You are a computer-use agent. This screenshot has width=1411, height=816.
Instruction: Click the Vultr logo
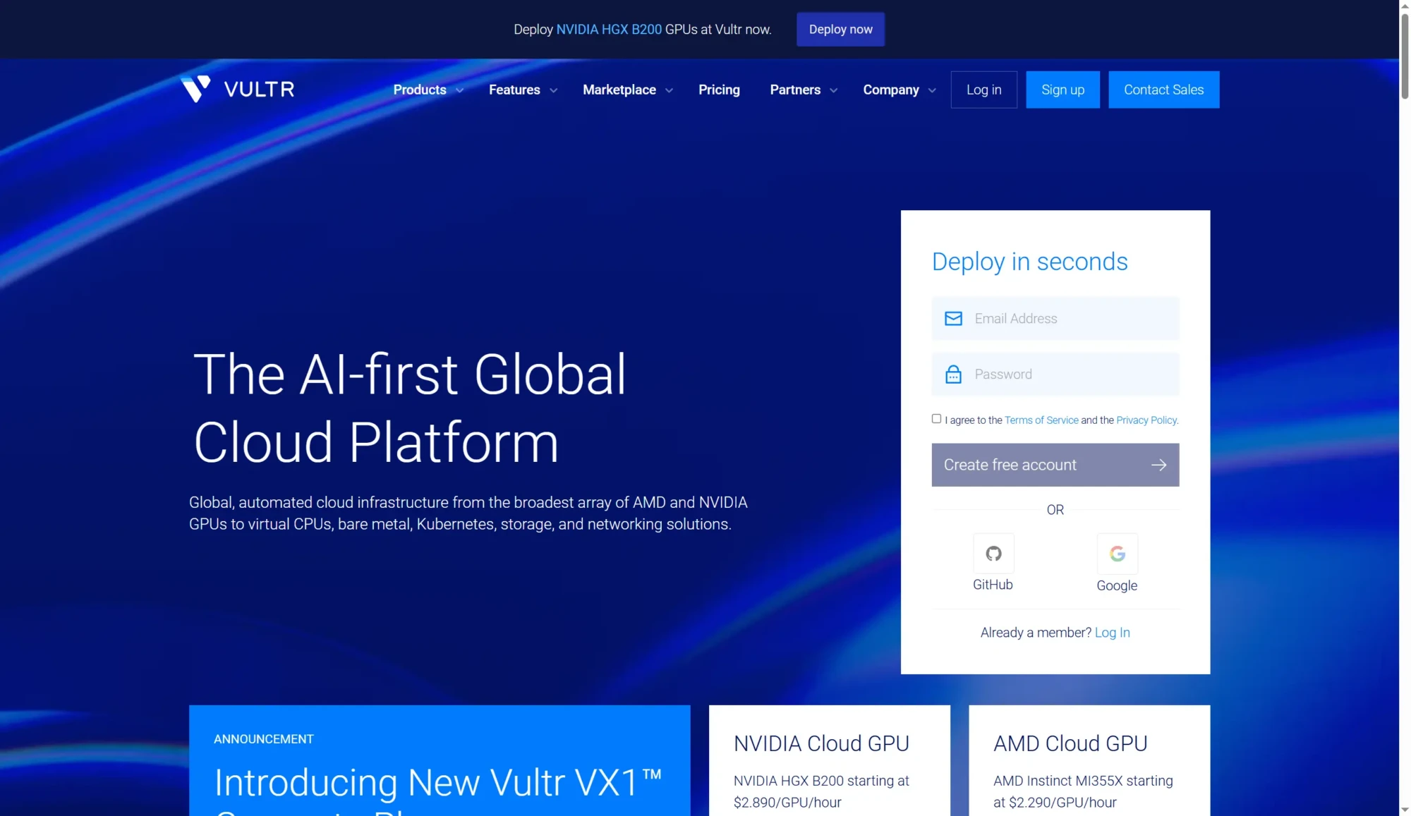[x=237, y=89]
